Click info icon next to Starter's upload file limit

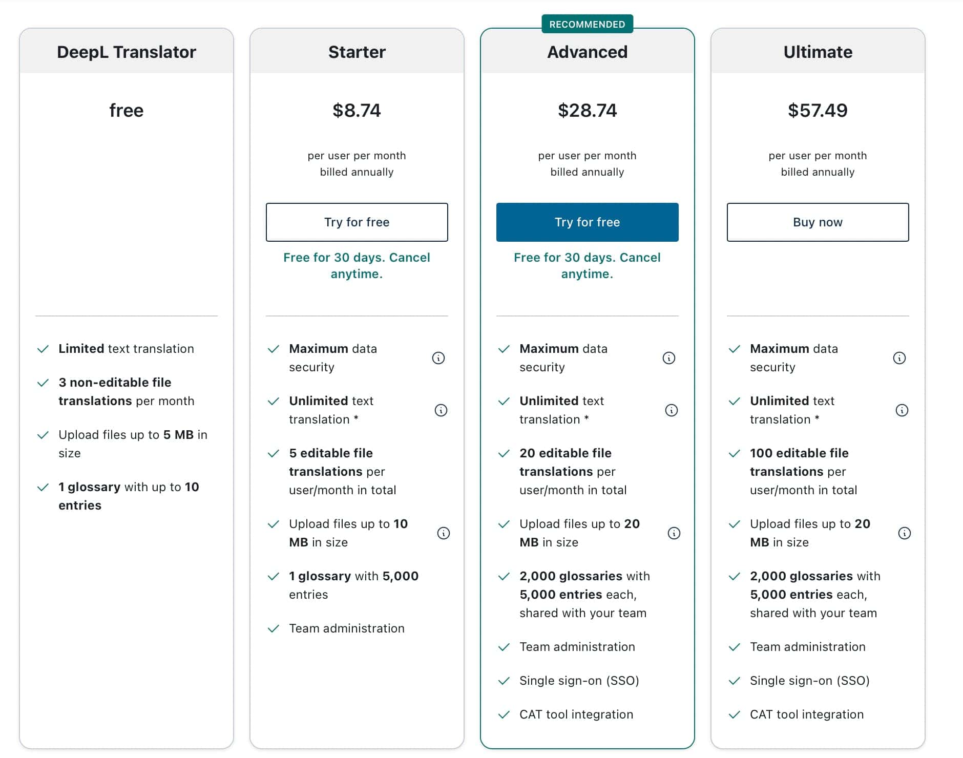(x=444, y=533)
